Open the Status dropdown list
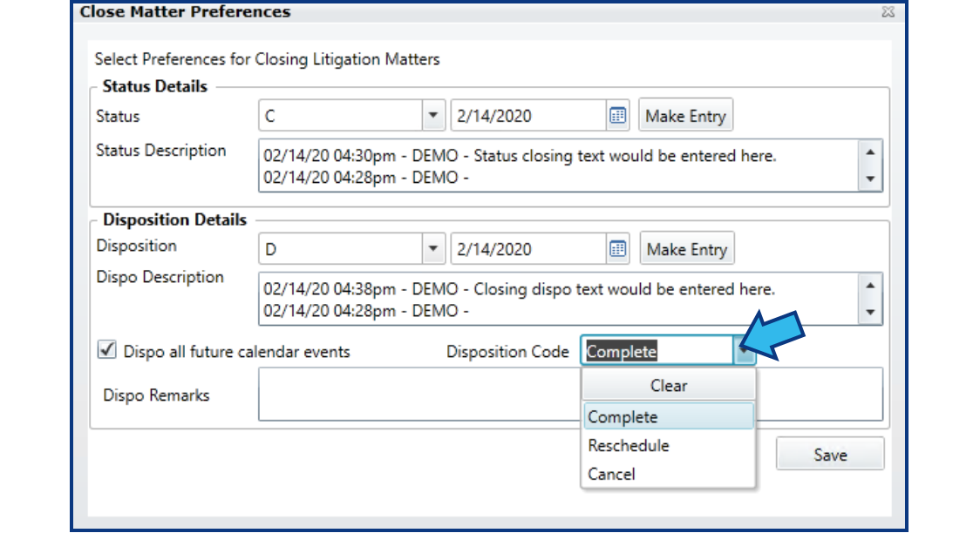Screen dimensions: 980x533 [x=432, y=114]
